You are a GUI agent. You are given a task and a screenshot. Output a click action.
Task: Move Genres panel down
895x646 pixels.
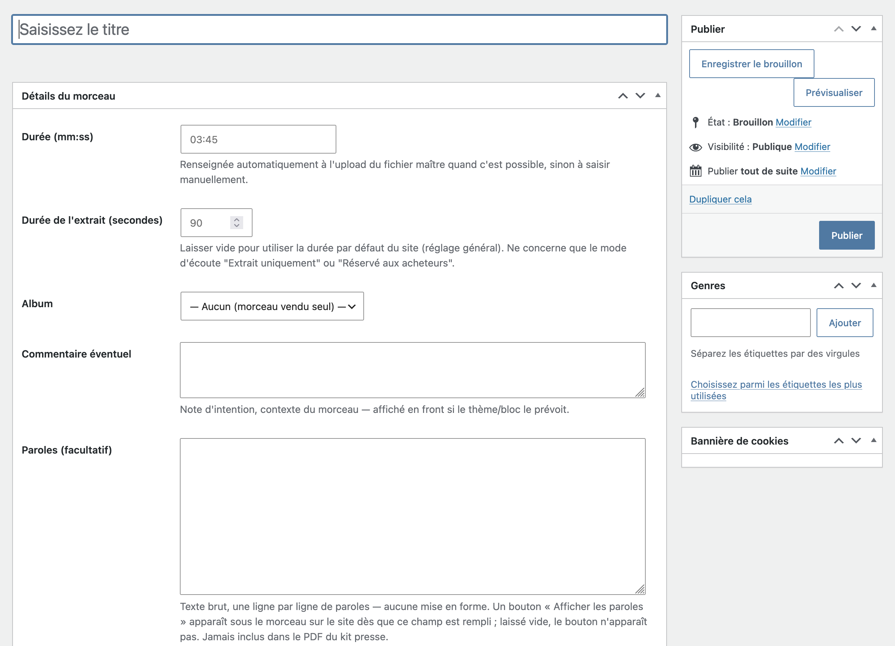pos(856,286)
